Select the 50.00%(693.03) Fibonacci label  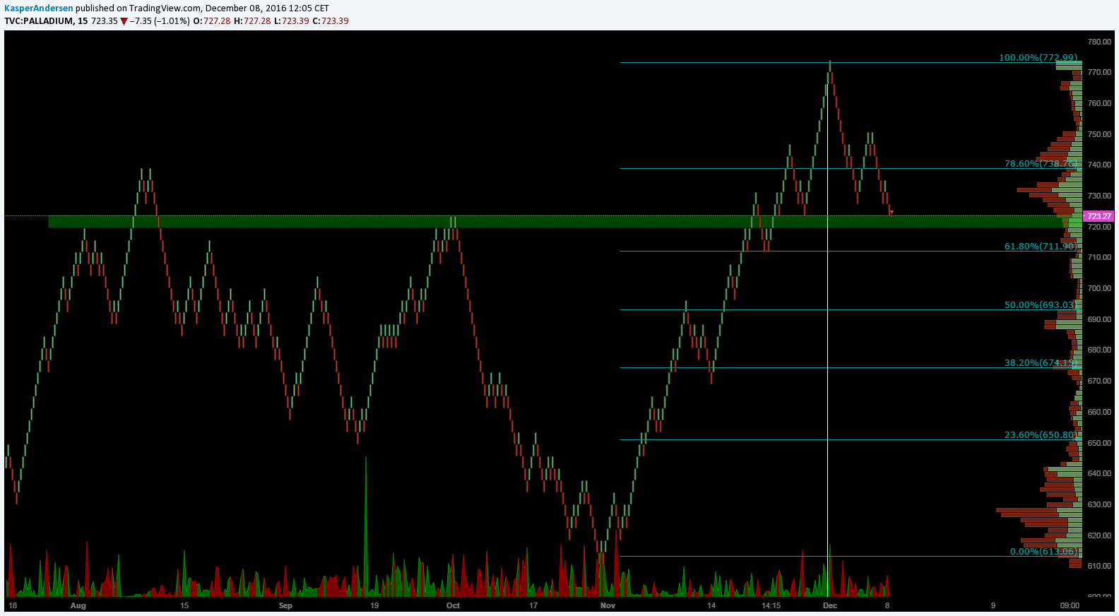click(1041, 305)
